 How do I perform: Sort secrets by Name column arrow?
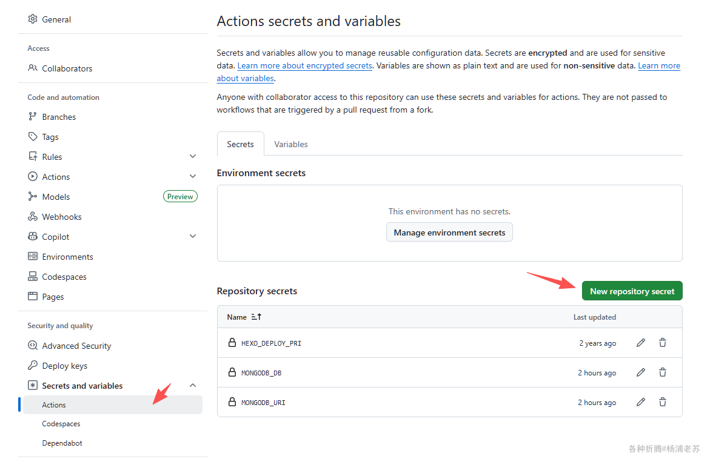click(x=256, y=317)
